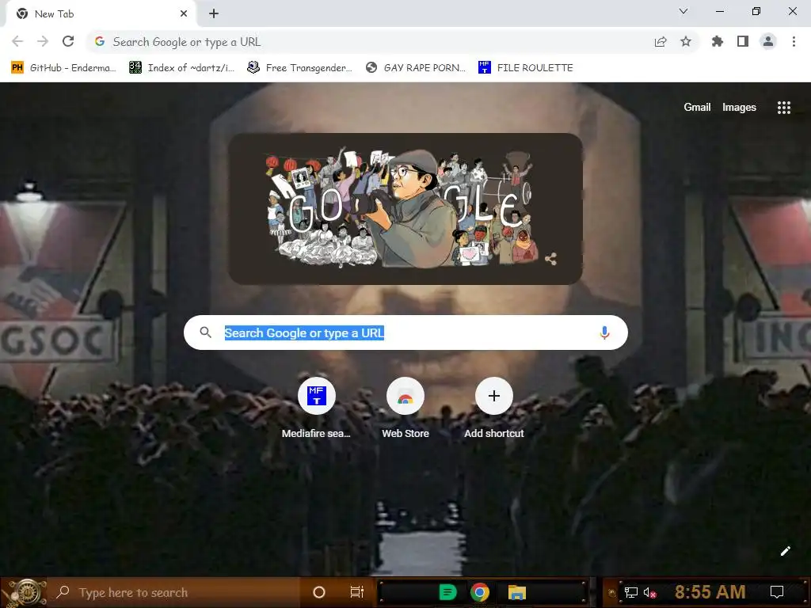Click the muted volume tray icon

click(649, 592)
